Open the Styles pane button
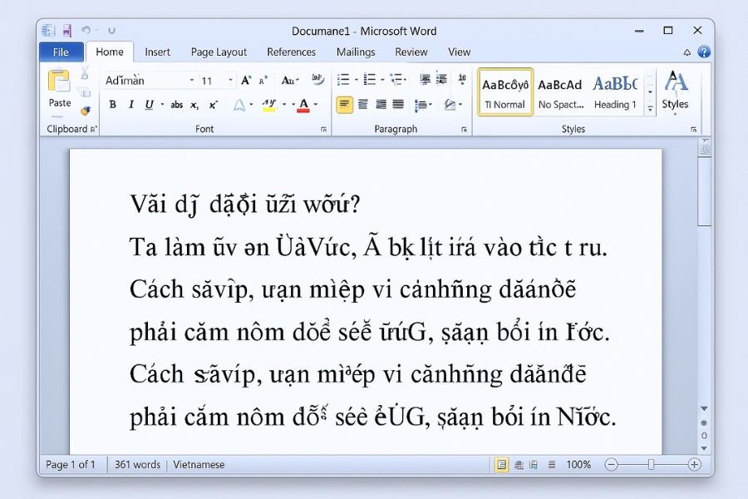 [676, 91]
